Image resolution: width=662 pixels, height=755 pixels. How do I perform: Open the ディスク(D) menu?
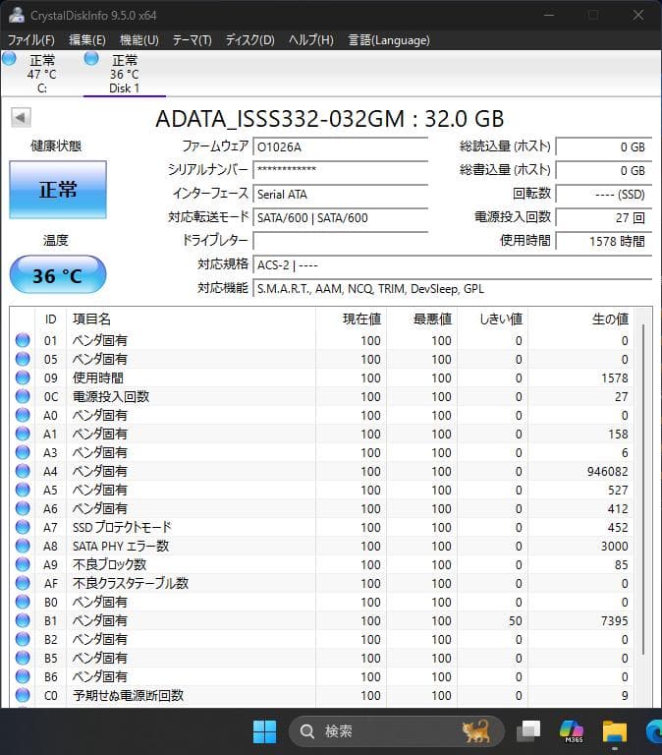250,40
